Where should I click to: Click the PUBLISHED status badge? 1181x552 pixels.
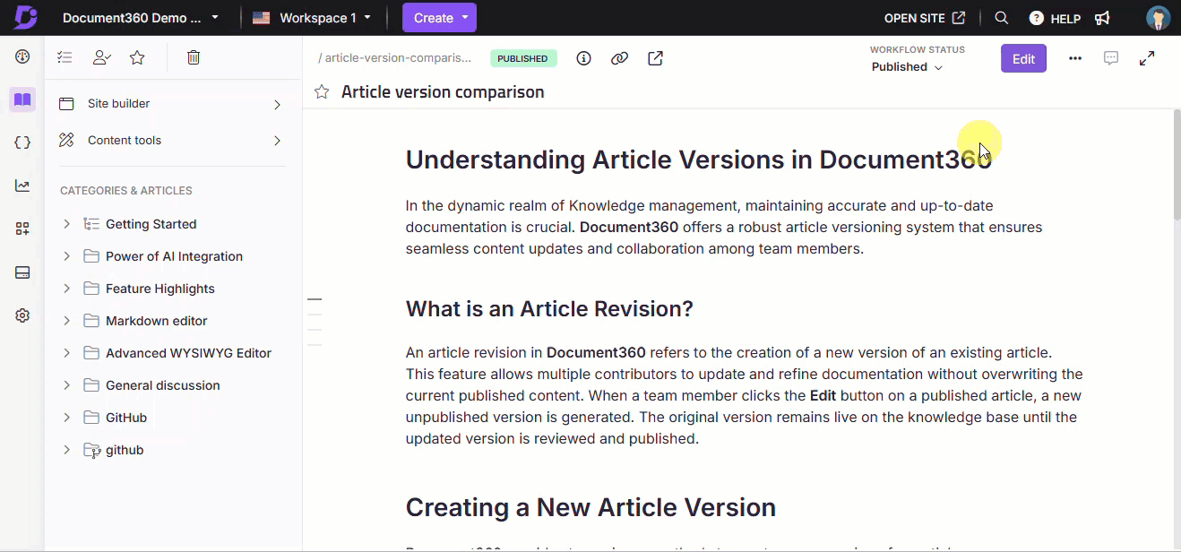523,58
